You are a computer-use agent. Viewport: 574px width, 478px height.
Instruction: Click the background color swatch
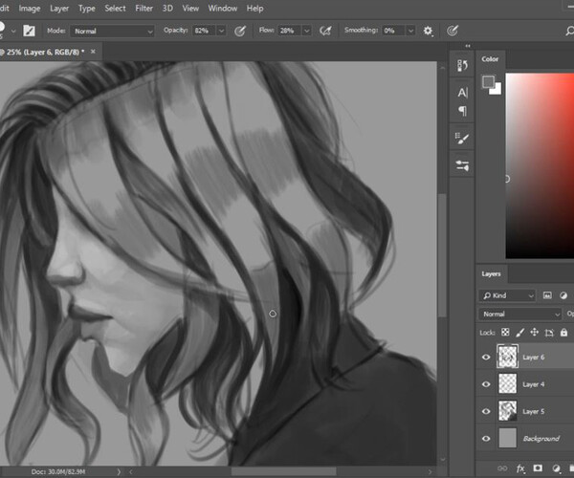click(497, 90)
